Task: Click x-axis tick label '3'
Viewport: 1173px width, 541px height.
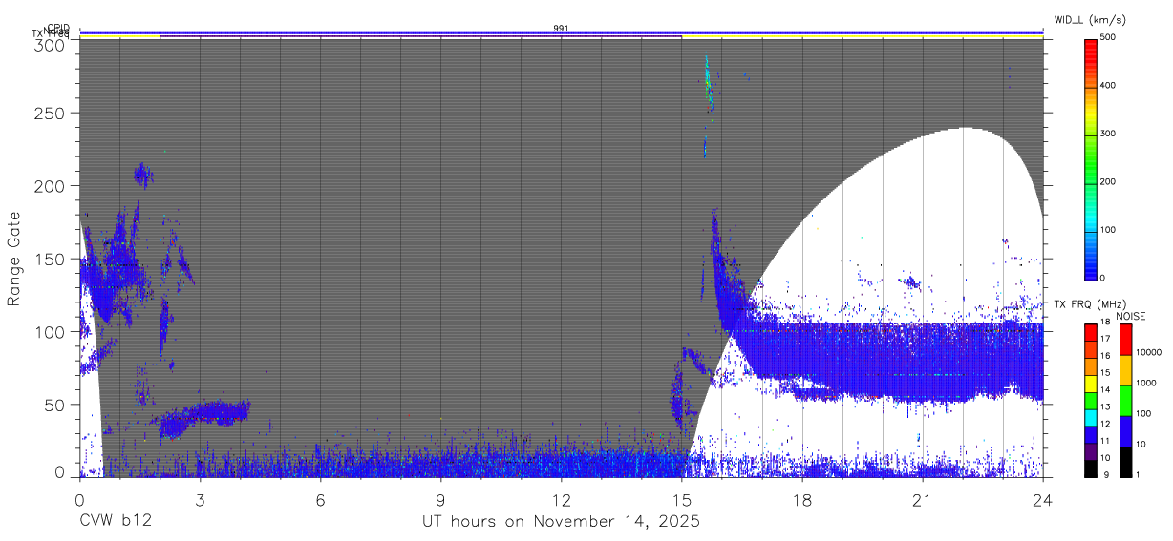Action: point(200,500)
